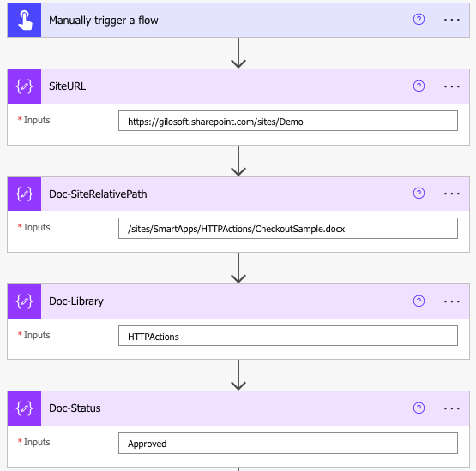
Task: Open help for the SiteURL action
Action: [419, 86]
